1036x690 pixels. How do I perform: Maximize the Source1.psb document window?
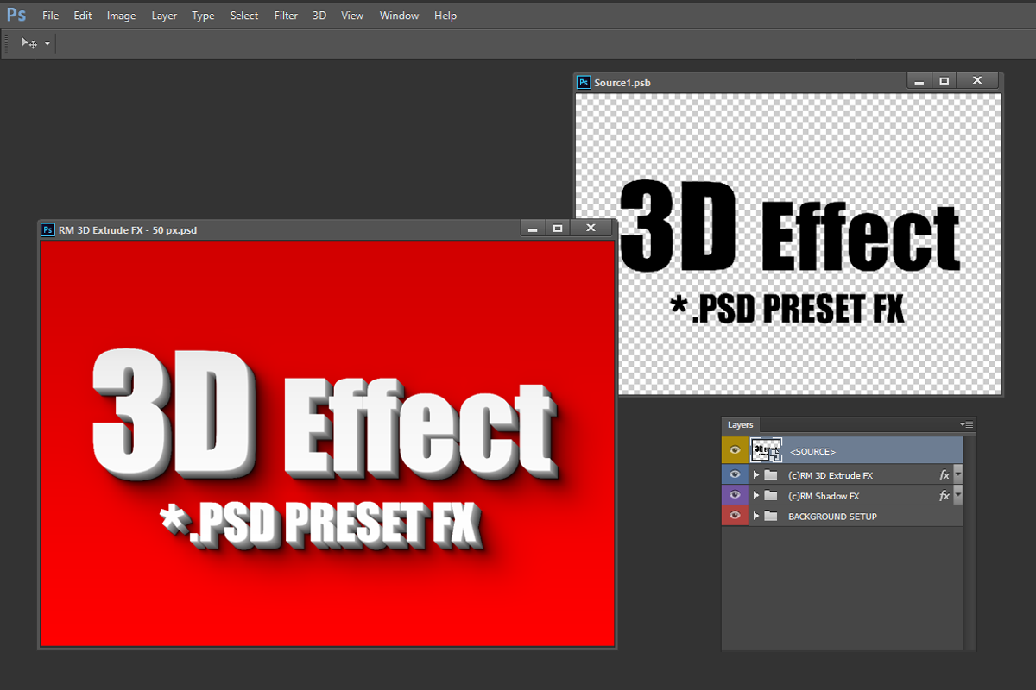click(x=944, y=81)
